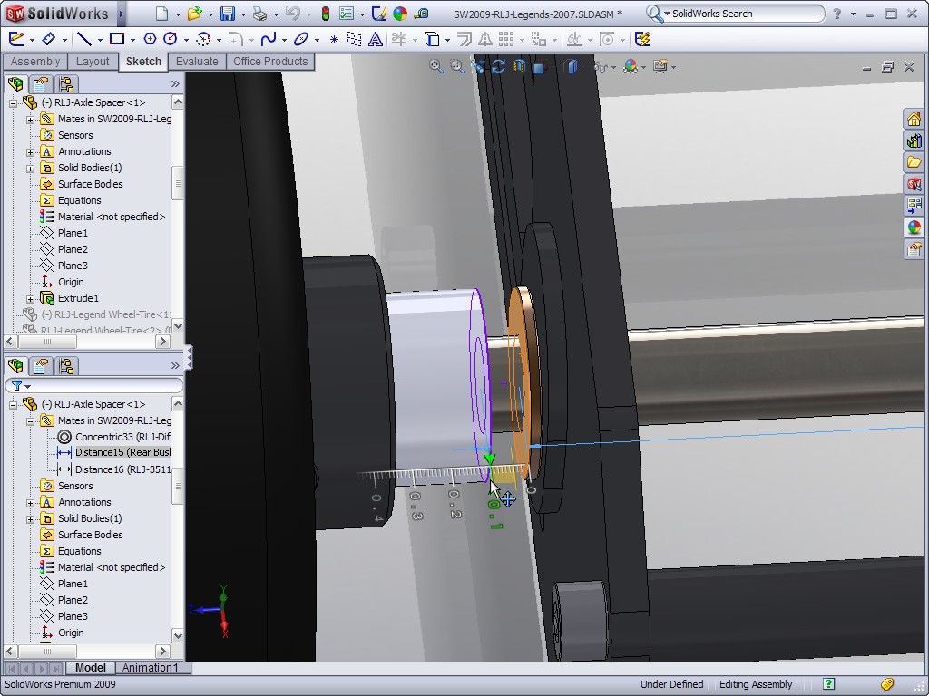The image size is (929, 696).
Task: Expand Extrude1 feature in upper tree
Action: pyautogui.click(x=30, y=299)
